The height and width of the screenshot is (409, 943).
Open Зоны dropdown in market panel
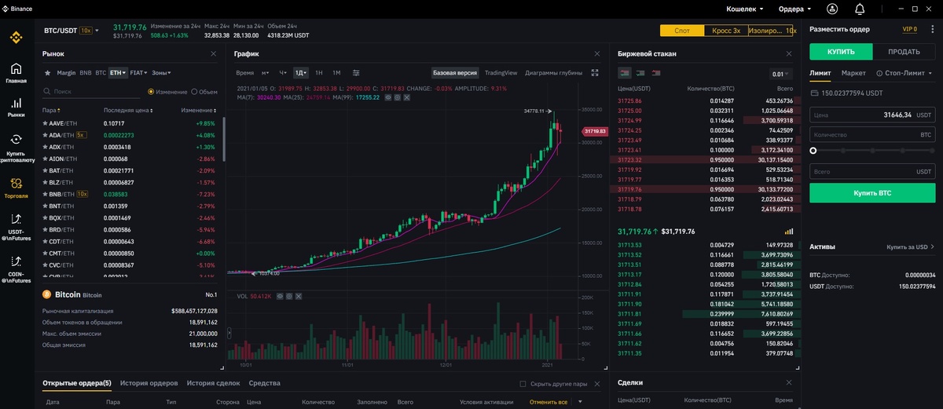click(161, 72)
